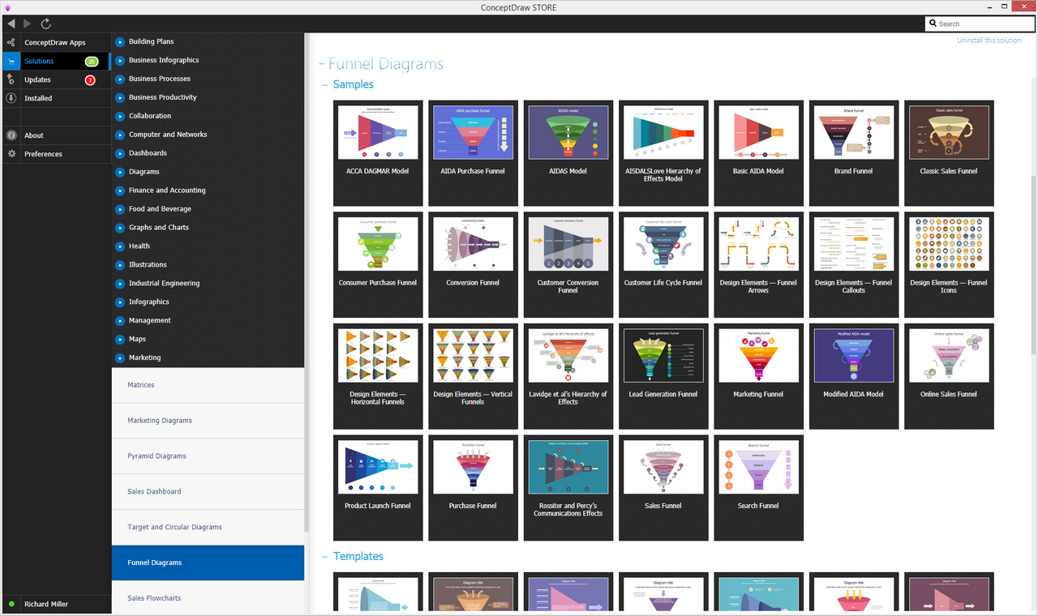This screenshot has height=616, width=1038.
Task: Click the green Solutions count badge
Action: coord(92,61)
